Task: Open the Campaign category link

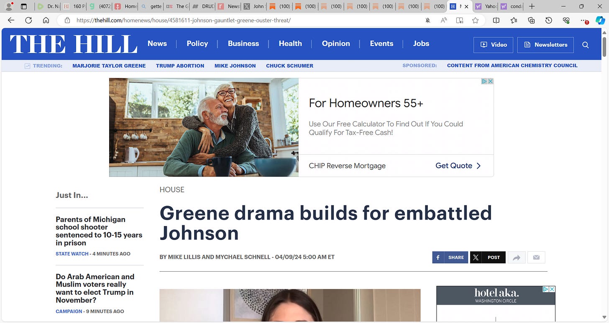Action: 69,311
